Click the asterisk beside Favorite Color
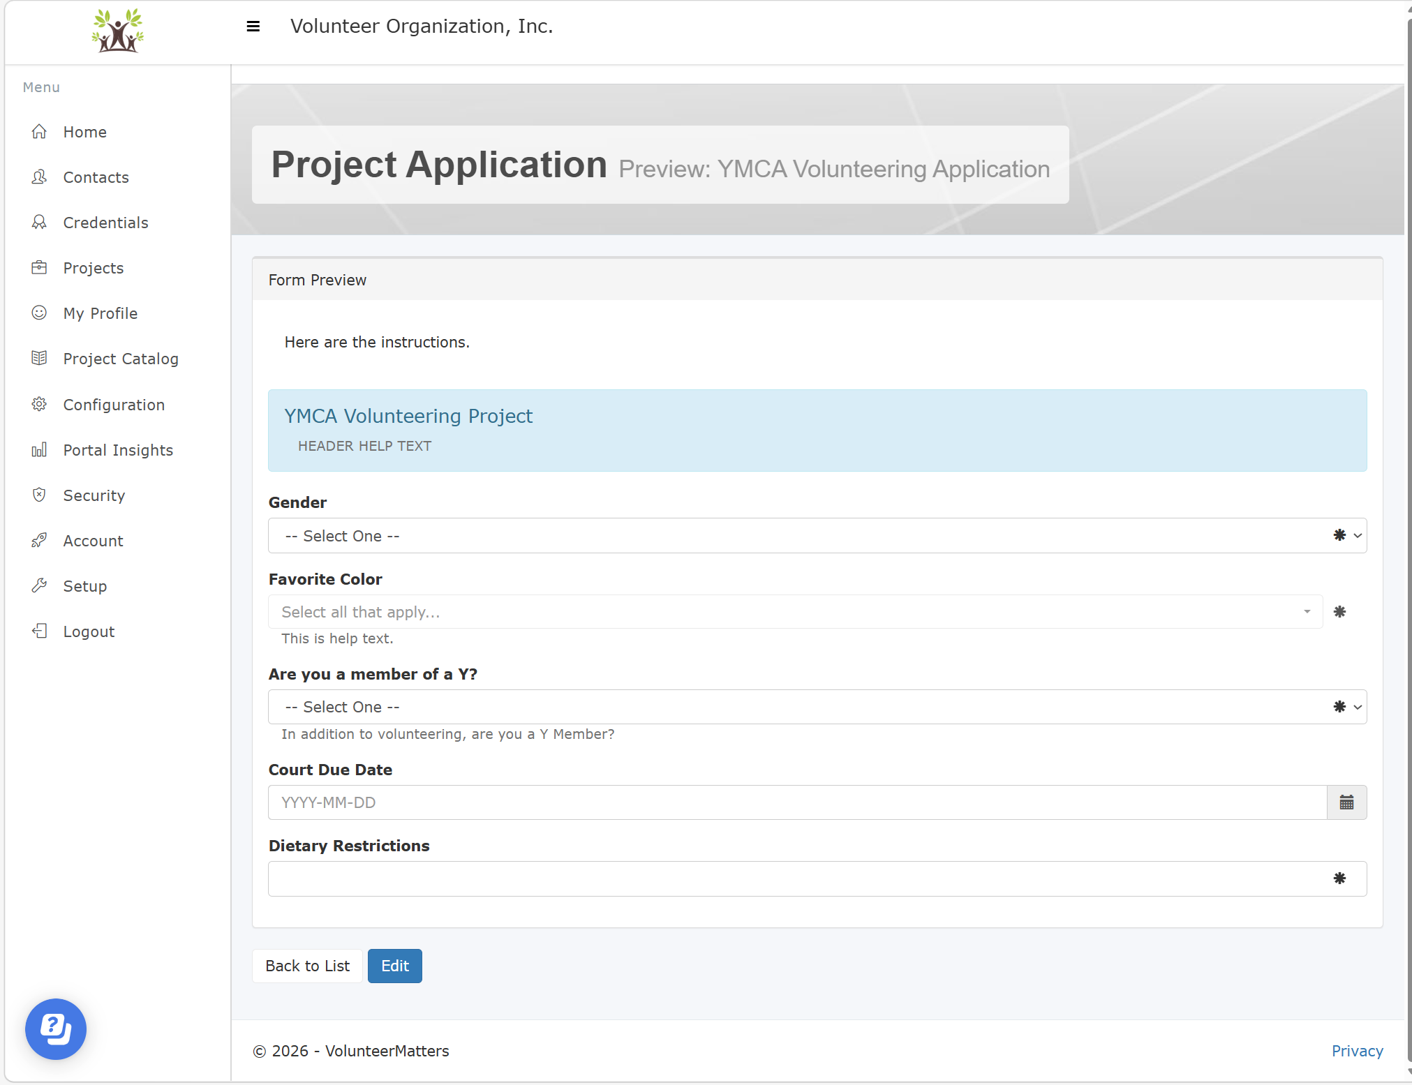This screenshot has width=1412, height=1085. tap(1339, 612)
